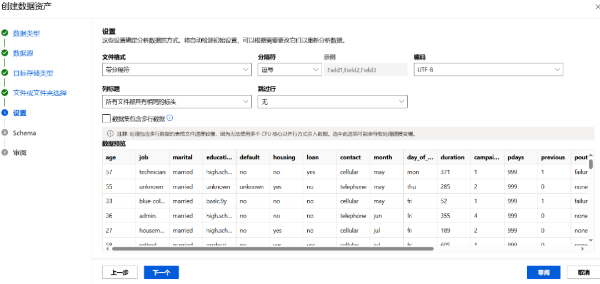Click the age value 33
Viewport: 600px width, 284px height.
(x=119, y=201)
